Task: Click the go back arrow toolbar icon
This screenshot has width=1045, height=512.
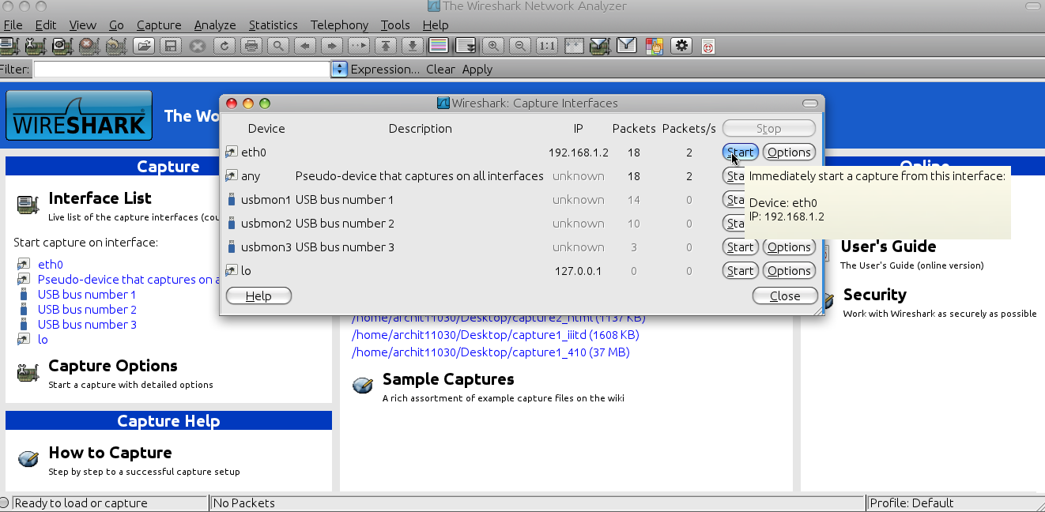Action: click(307, 45)
